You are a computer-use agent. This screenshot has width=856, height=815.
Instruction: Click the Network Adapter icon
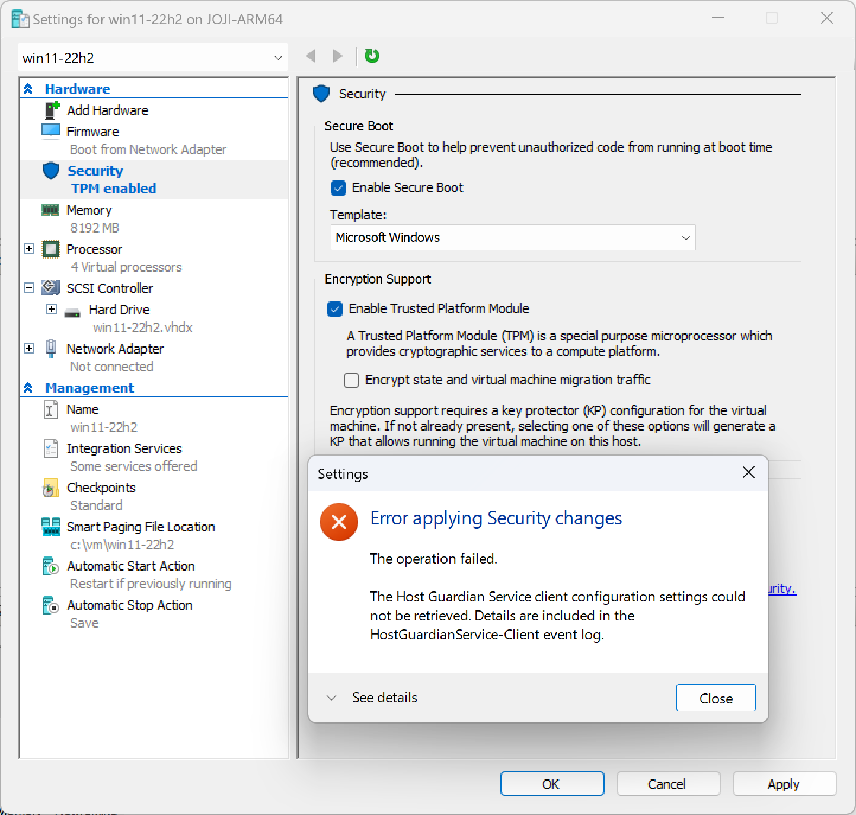pyautogui.click(x=51, y=349)
